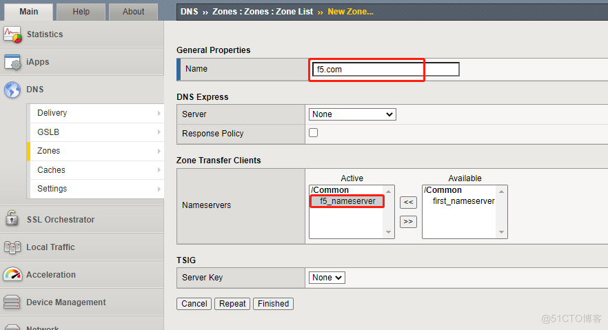Click the iApps gear window icon

[x=12, y=62]
